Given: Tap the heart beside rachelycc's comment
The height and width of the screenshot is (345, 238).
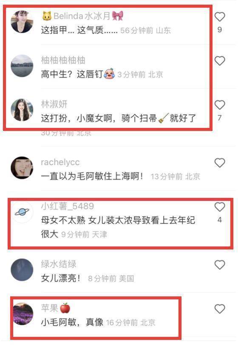Looking at the screenshot, I should (x=220, y=163).
